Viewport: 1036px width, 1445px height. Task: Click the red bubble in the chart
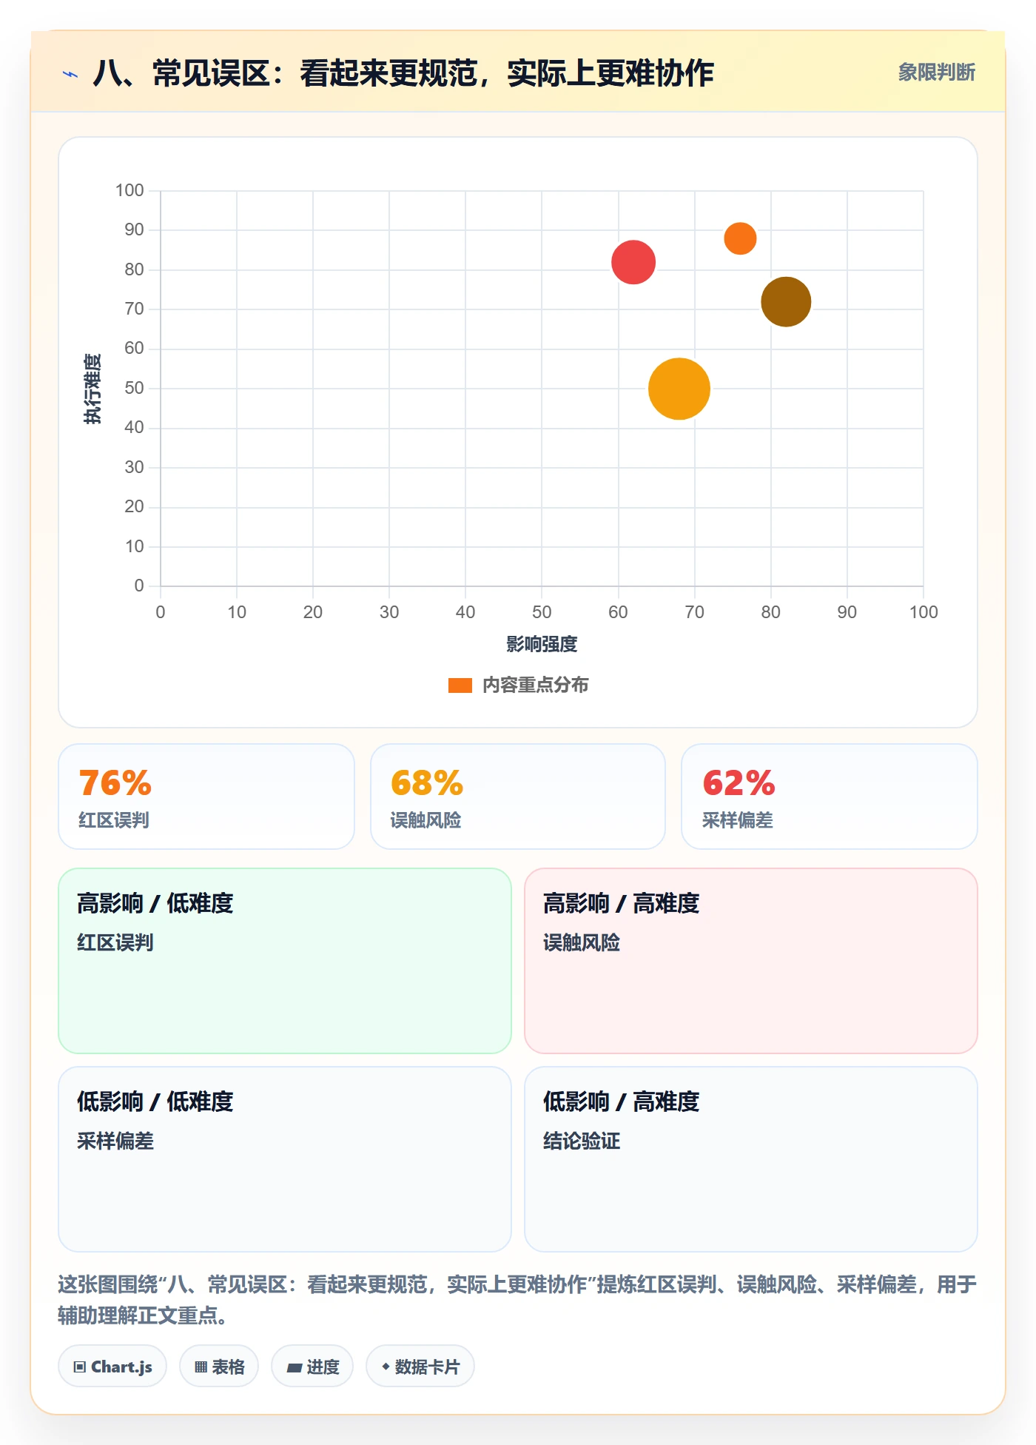(633, 262)
